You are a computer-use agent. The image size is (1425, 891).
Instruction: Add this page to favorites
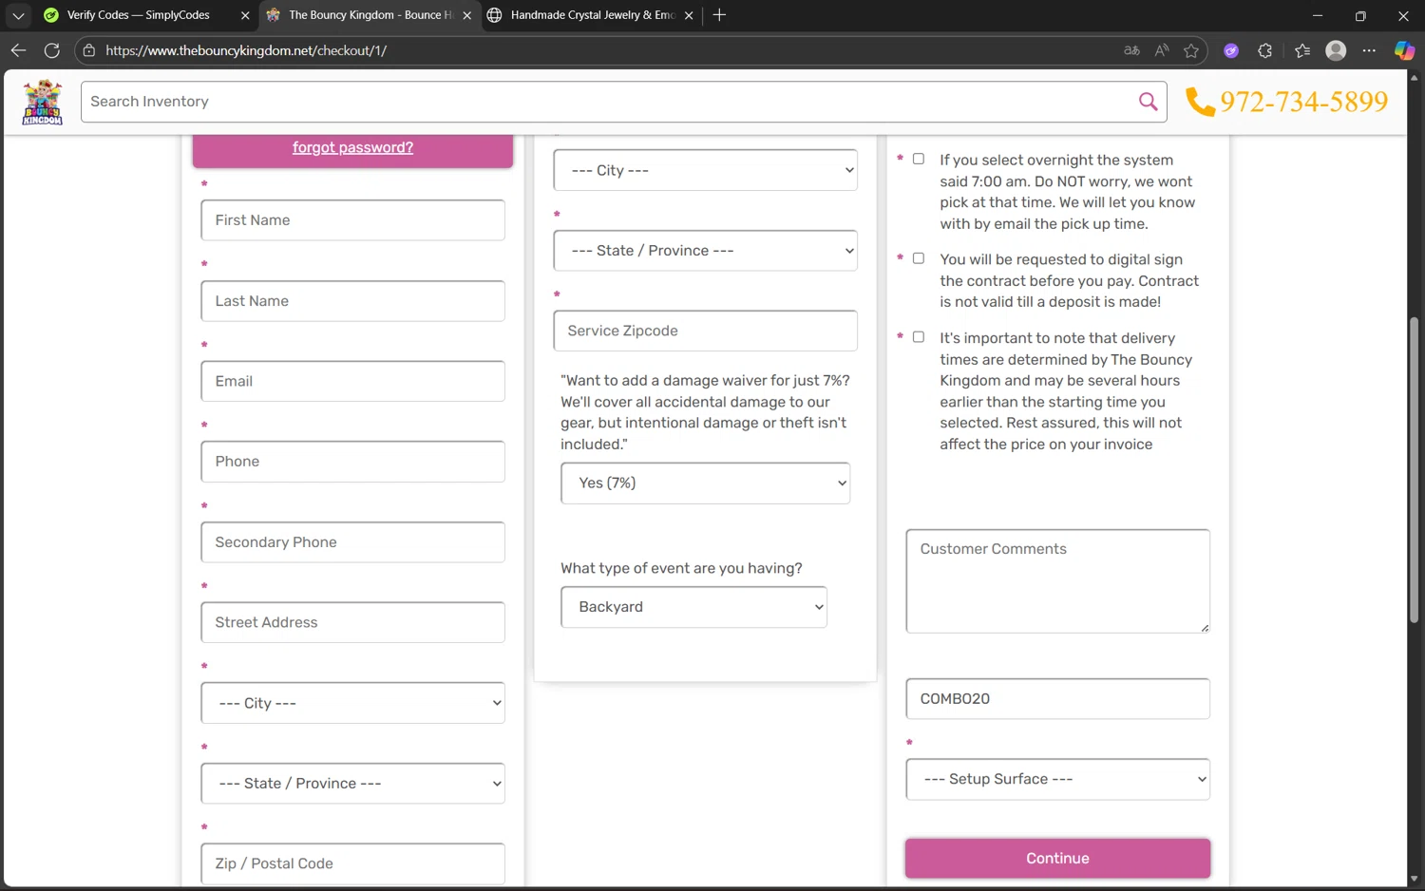1191,50
